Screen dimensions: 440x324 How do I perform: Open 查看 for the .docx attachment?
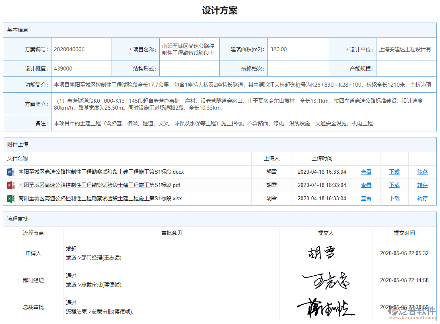pos(366,172)
